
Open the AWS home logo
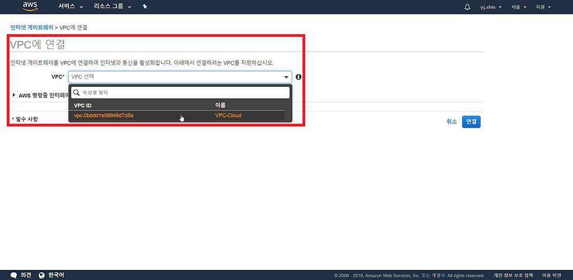(30, 6)
